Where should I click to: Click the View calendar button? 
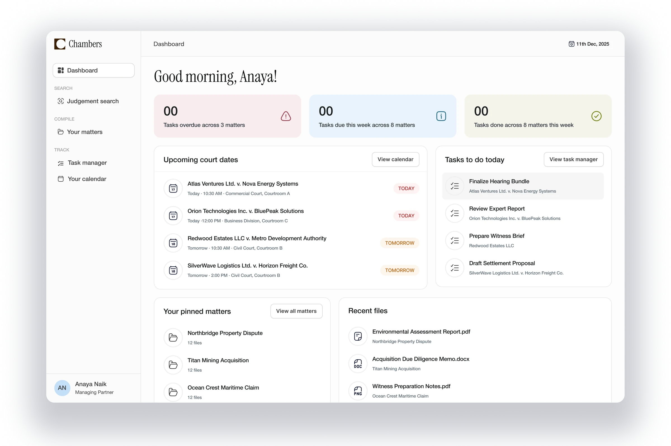click(395, 160)
